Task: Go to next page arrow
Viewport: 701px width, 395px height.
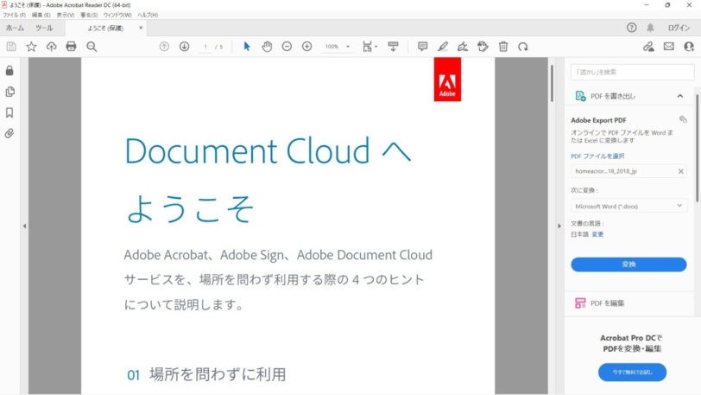Action: click(184, 47)
